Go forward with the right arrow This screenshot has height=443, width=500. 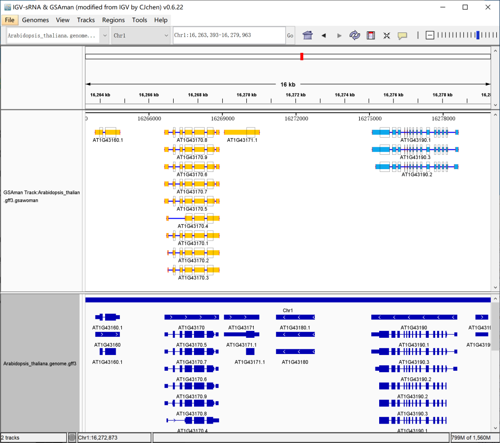click(x=339, y=36)
